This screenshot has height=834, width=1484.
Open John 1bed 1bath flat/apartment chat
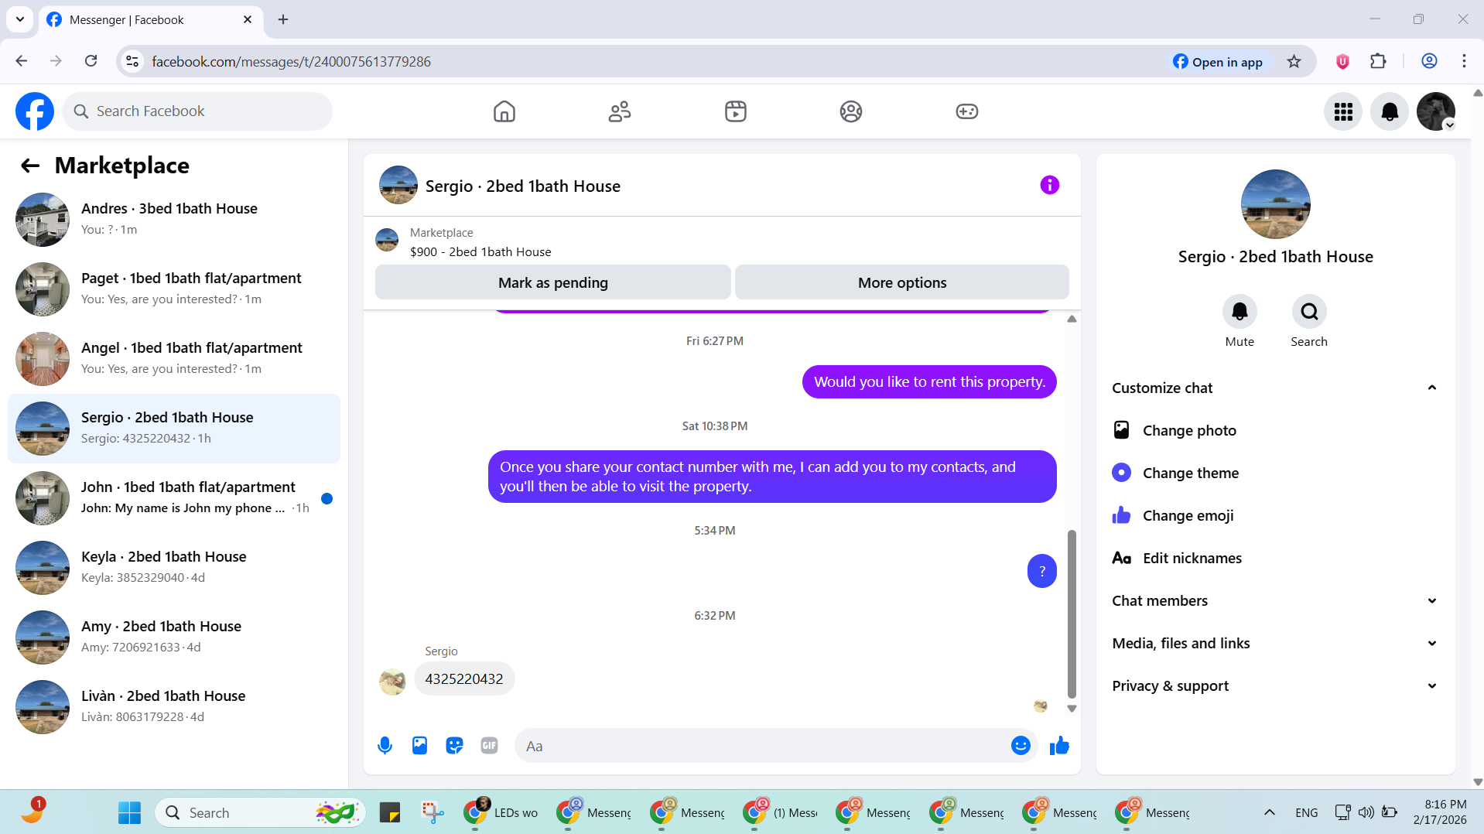174,498
